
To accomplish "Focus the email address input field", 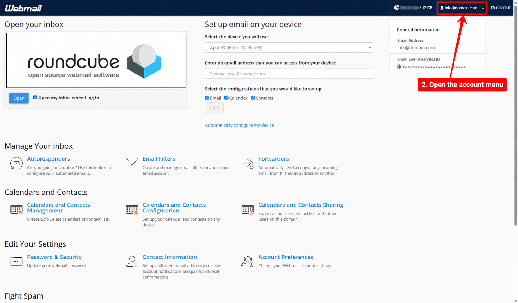I will tap(289, 74).
